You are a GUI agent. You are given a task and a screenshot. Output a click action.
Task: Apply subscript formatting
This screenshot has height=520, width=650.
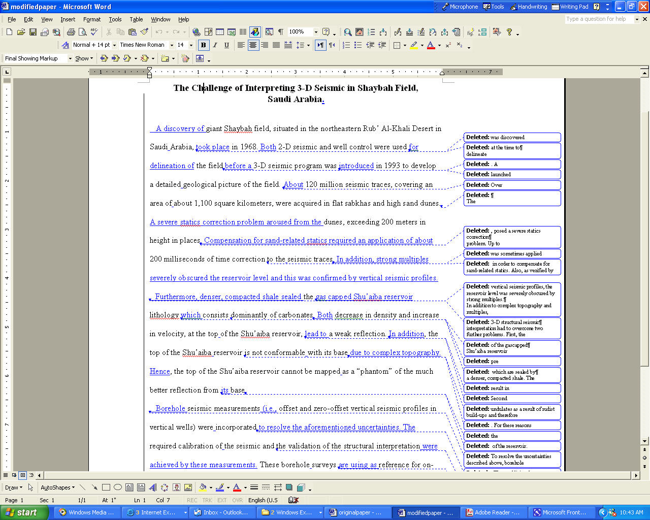click(460, 45)
